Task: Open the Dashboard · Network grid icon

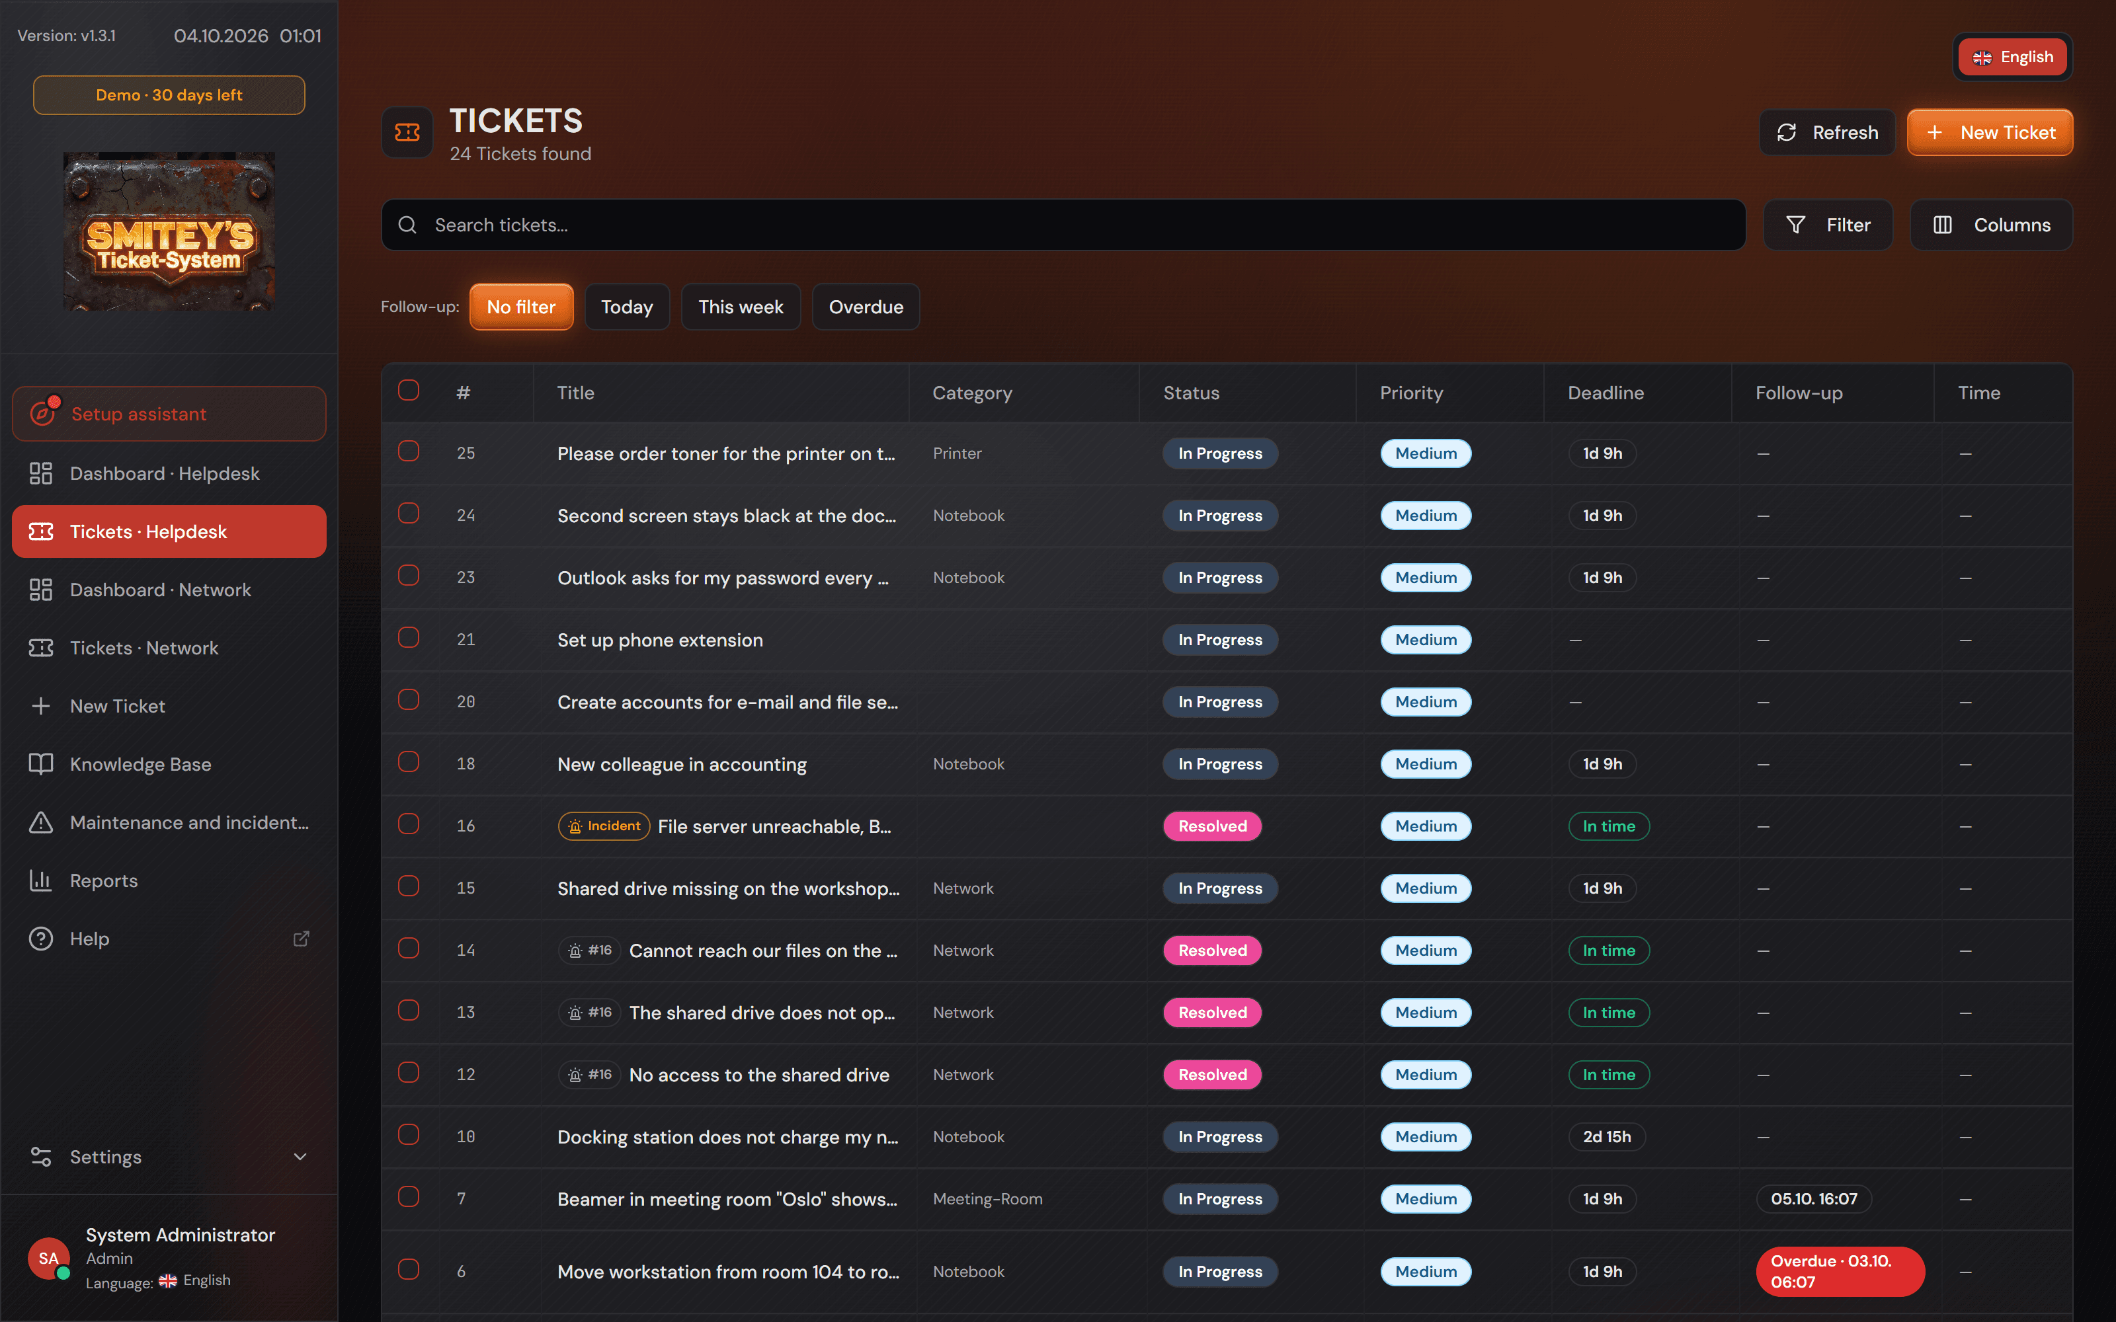Action: [x=41, y=590]
